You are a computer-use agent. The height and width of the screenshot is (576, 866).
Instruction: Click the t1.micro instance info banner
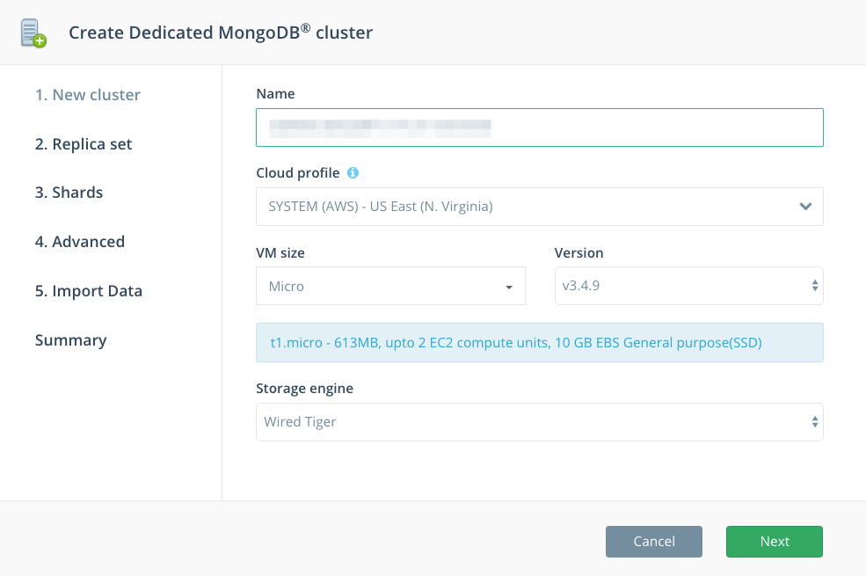tap(540, 342)
